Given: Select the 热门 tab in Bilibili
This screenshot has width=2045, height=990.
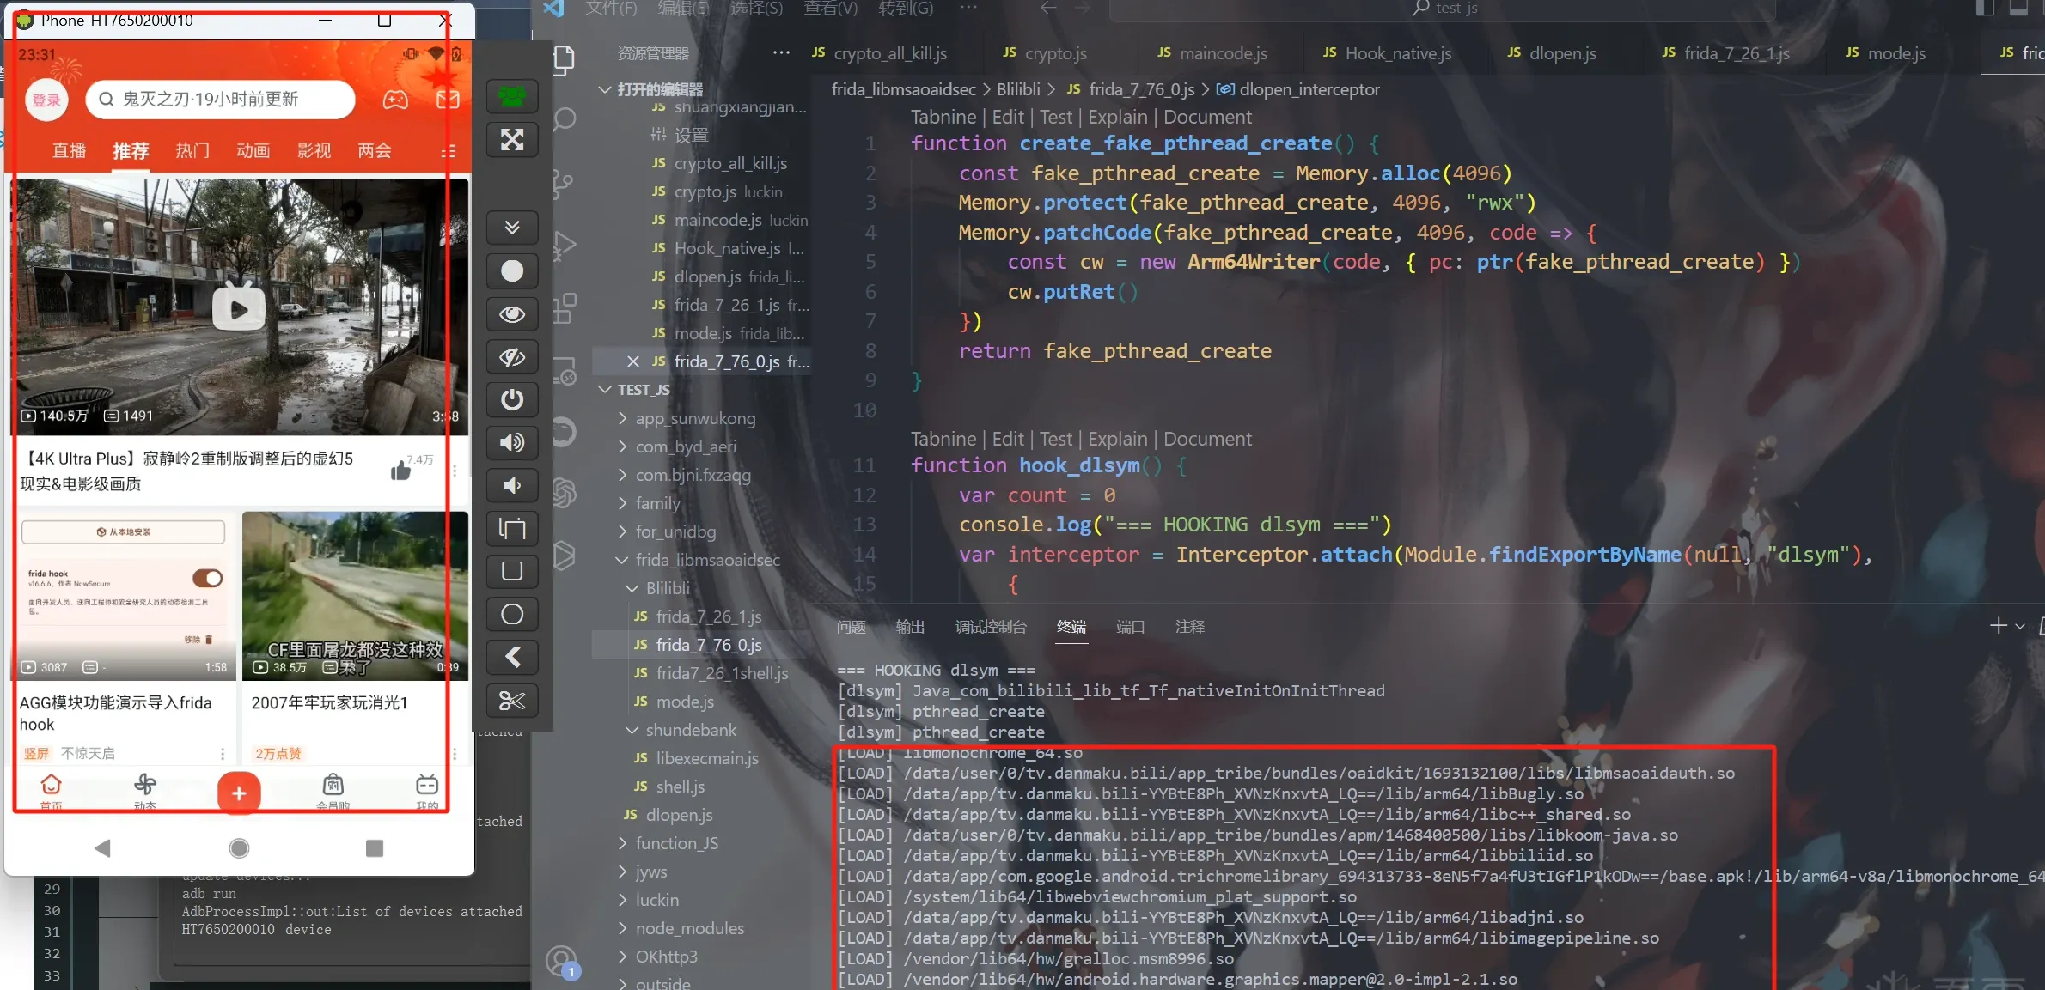Looking at the screenshot, I should point(192,151).
